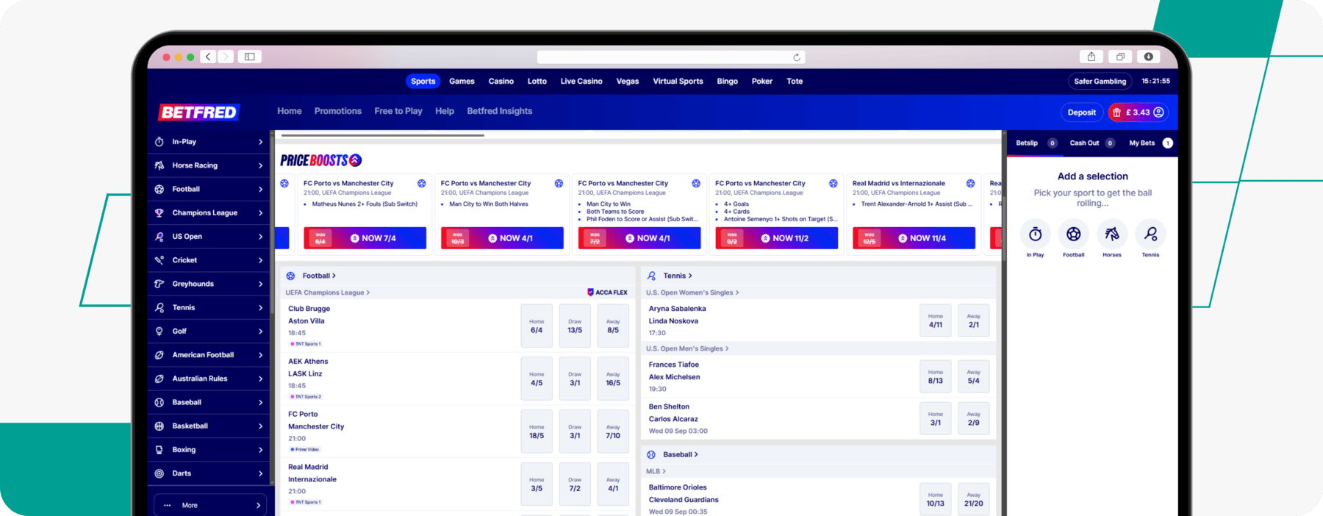Click the Champions League trophy icon
Viewport: 1323px width, 516px height.
(x=159, y=212)
